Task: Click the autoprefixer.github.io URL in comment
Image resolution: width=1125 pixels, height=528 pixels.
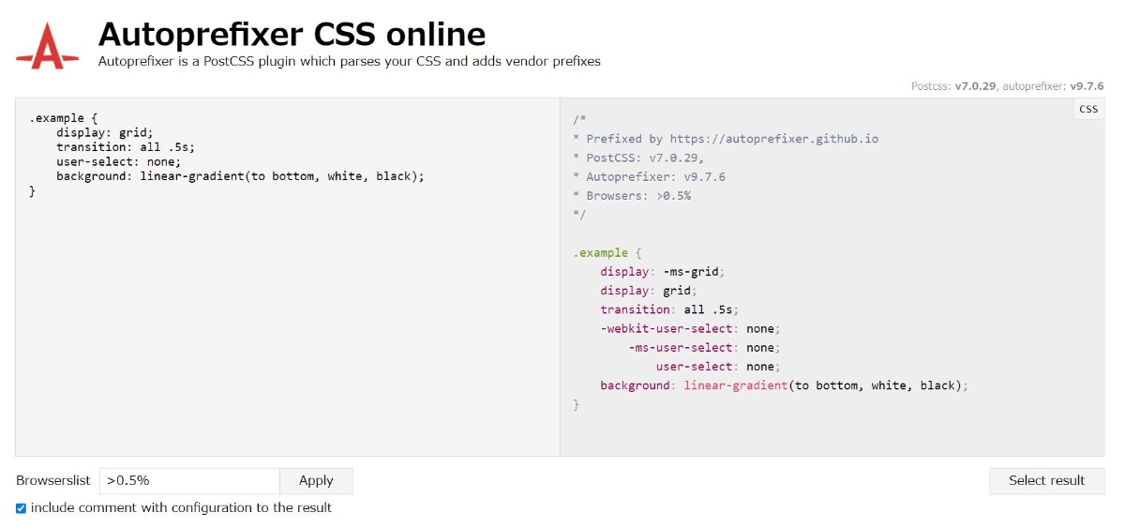Action: click(x=774, y=138)
